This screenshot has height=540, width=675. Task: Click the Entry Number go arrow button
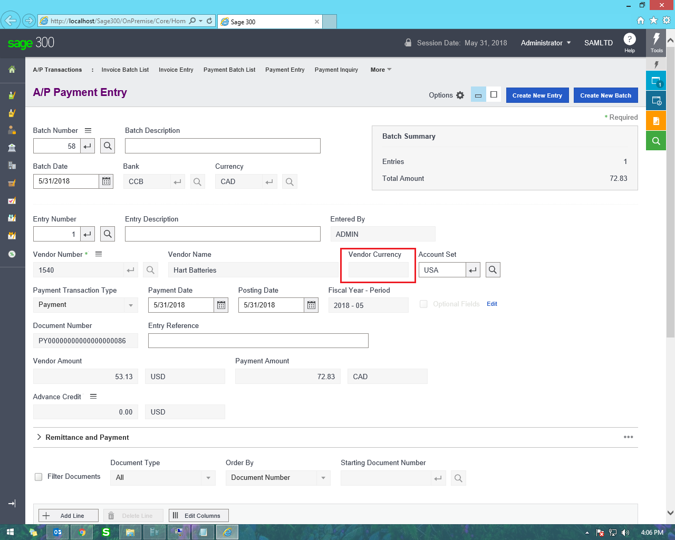coord(88,234)
